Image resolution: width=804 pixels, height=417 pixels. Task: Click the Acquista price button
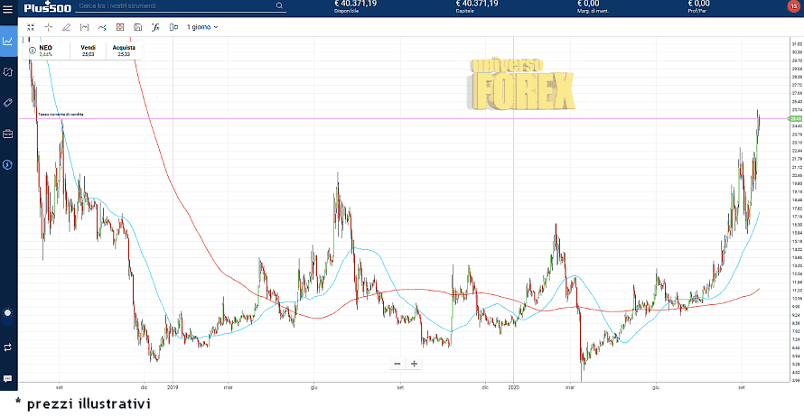click(x=124, y=50)
